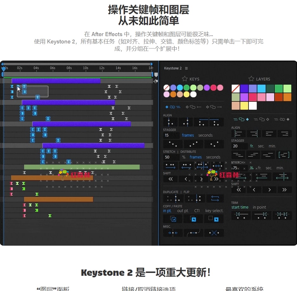Viewport: 297px width, 291px height.
Task: Click Layers stagger bracket icon
Action: 284,155
